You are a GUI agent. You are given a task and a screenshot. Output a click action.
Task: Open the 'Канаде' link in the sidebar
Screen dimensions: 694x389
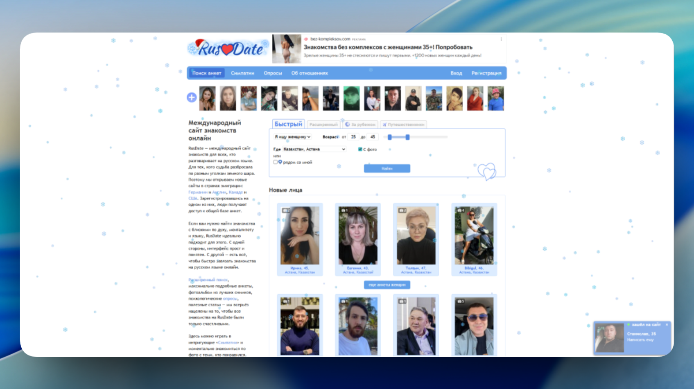236,192
